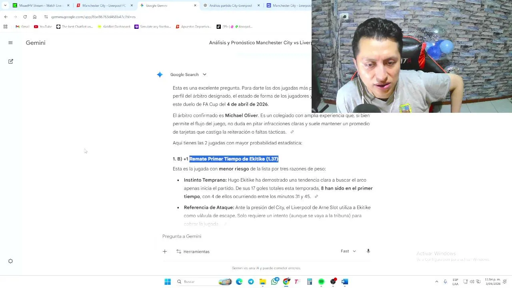Click the gemini.google.com address bar URL
Image resolution: width=512 pixels, height=288 pixels.
coord(93,17)
